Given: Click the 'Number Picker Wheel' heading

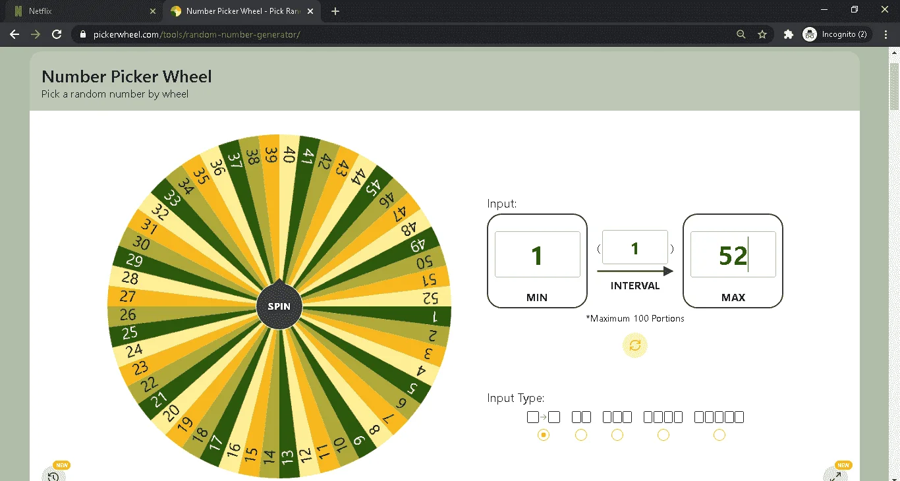Looking at the screenshot, I should click(x=127, y=76).
